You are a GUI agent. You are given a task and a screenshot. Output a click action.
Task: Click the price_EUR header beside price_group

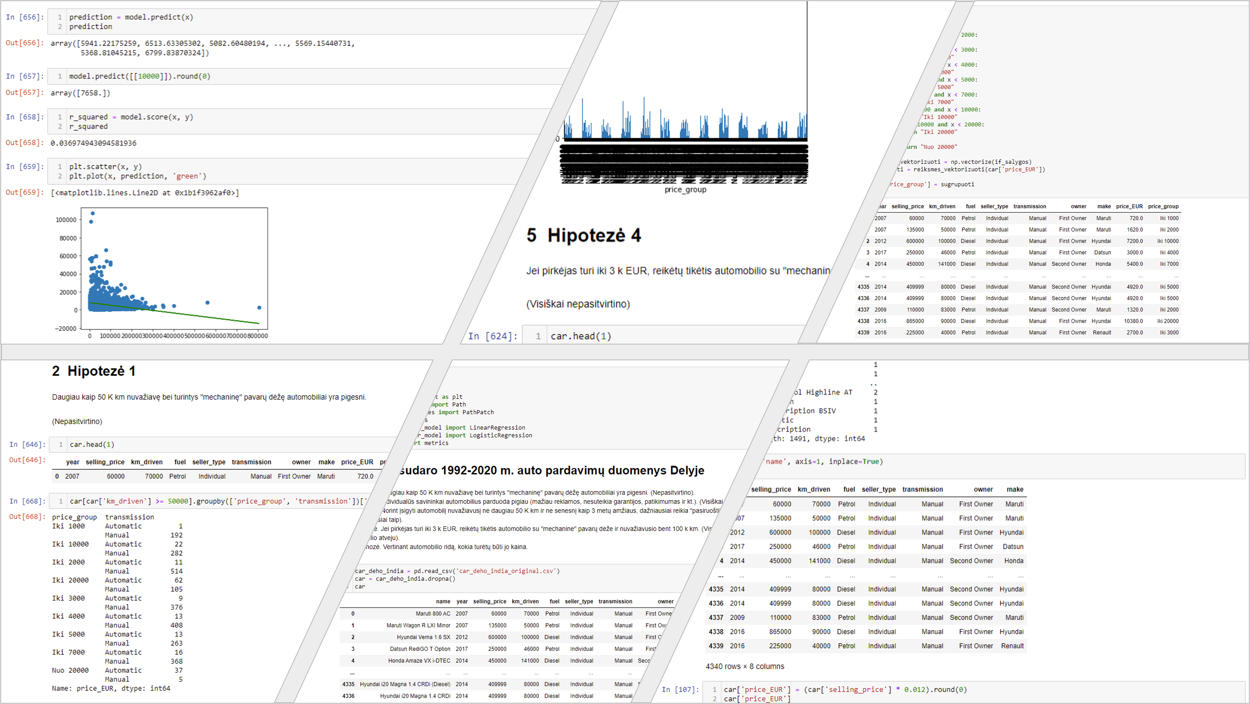coord(1129,206)
